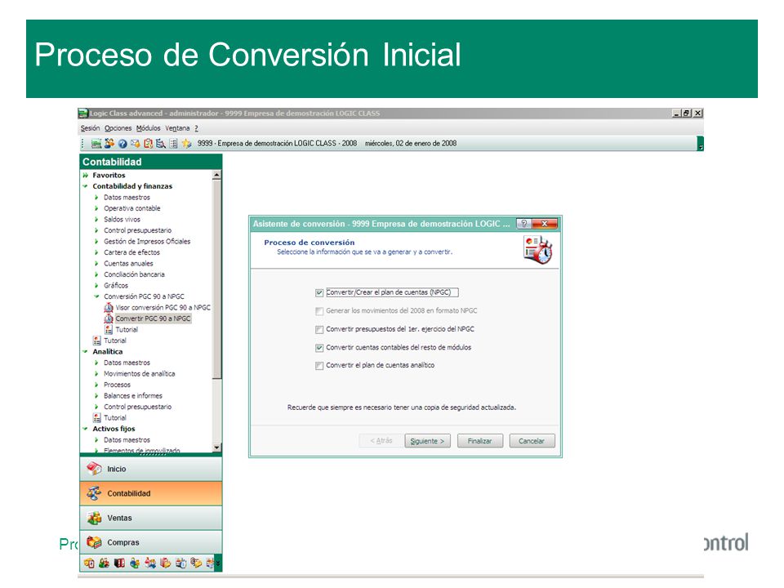Click the tree scrollbar down arrow
This screenshot has width=784, height=588.
[x=216, y=447]
